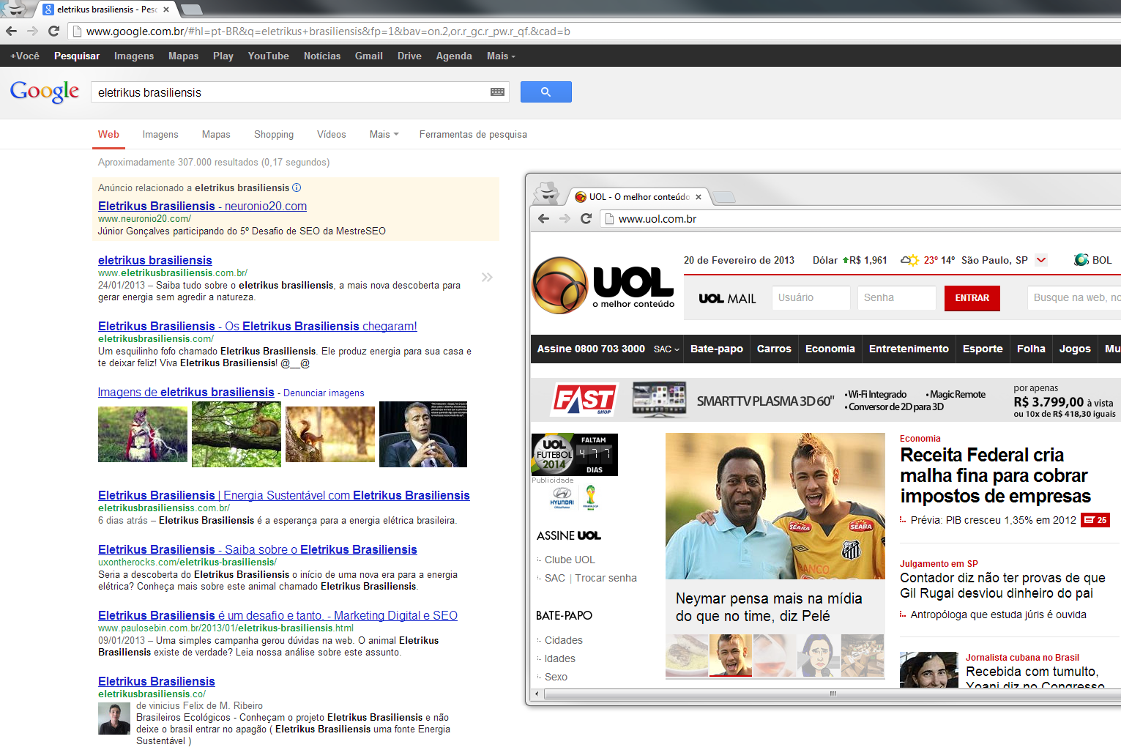Click the UOL Mail Usuário field
1121x750 pixels.
(811, 297)
